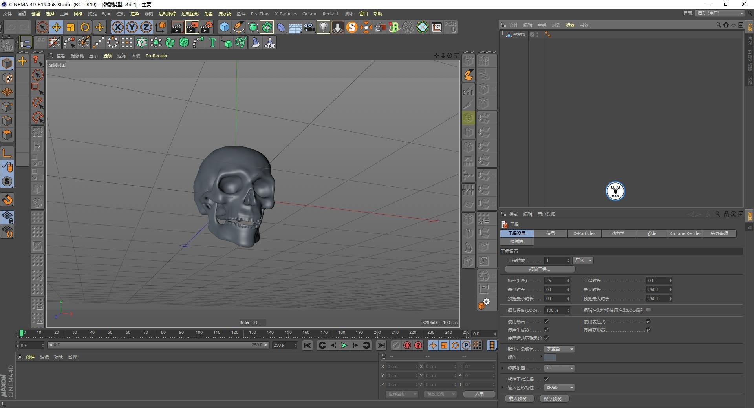754x408 pixels.
Task: Open the 渲染 menu
Action: coord(134,13)
